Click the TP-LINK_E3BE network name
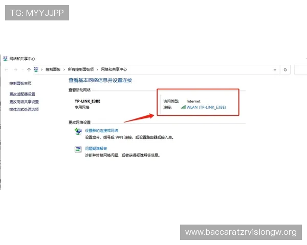 point(87,101)
